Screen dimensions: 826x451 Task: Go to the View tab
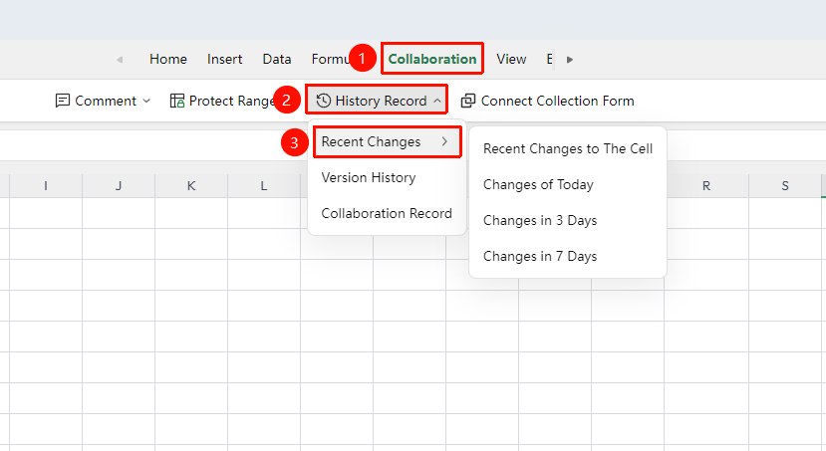(x=511, y=59)
